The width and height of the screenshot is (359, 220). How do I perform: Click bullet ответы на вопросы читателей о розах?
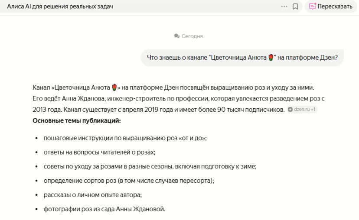99,152
